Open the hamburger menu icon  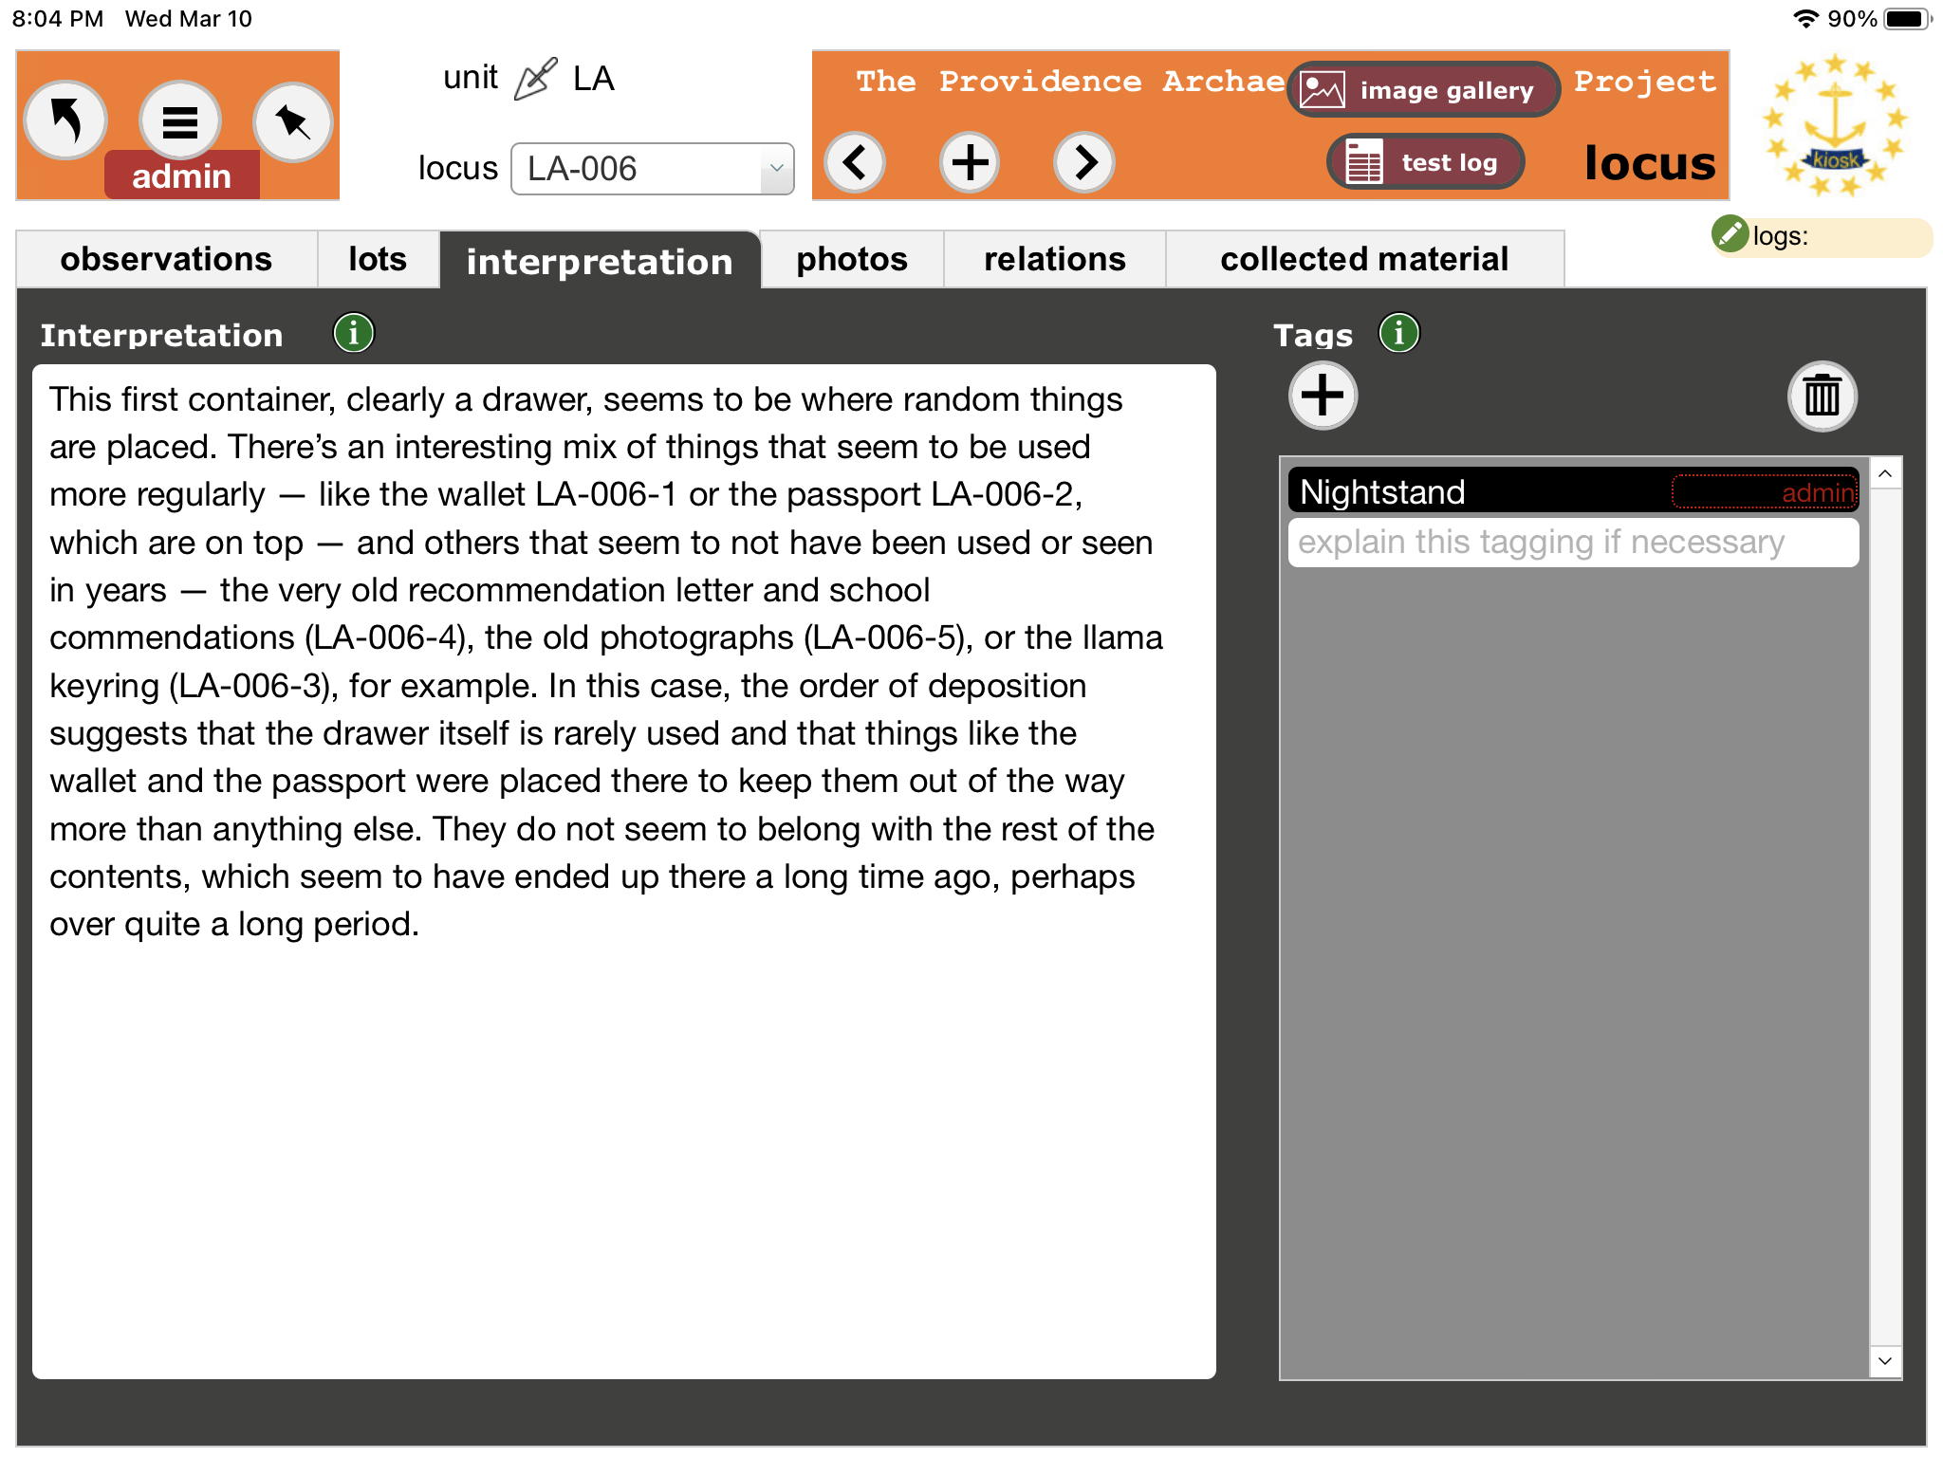point(179,120)
